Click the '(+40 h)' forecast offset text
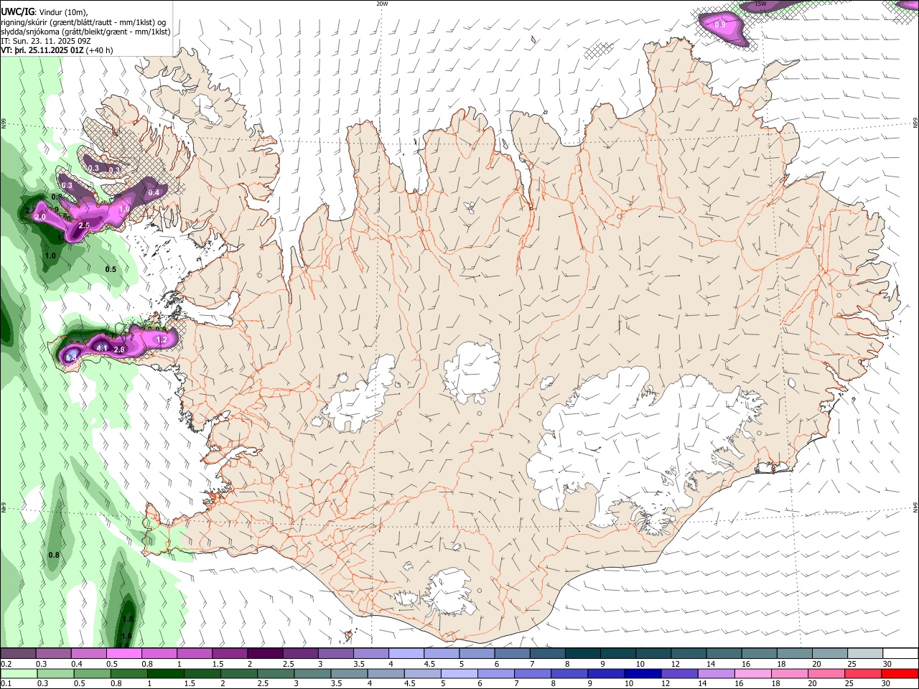Image resolution: width=919 pixels, height=689 pixels. (101, 50)
